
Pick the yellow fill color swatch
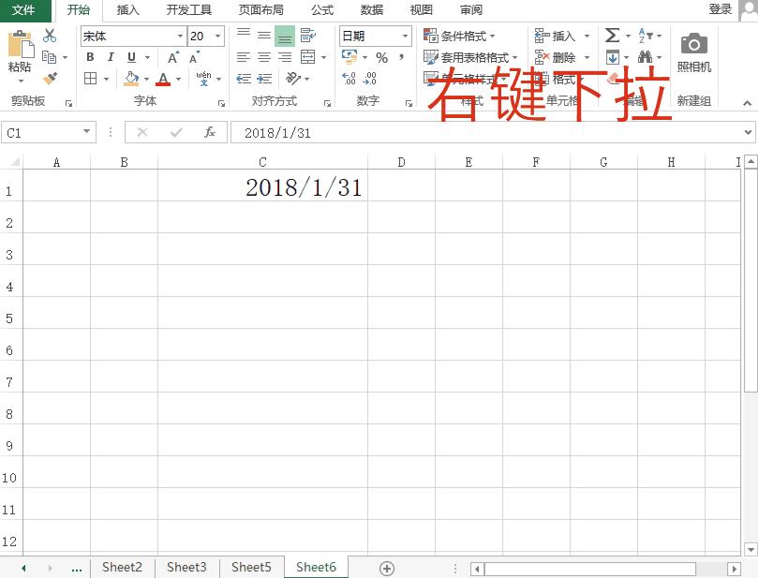[x=132, y=82]
